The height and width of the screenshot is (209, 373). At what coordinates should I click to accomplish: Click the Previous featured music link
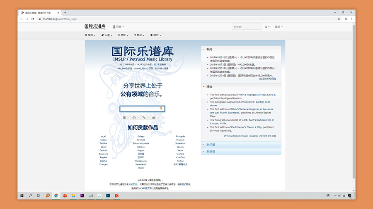pos(236,136)
